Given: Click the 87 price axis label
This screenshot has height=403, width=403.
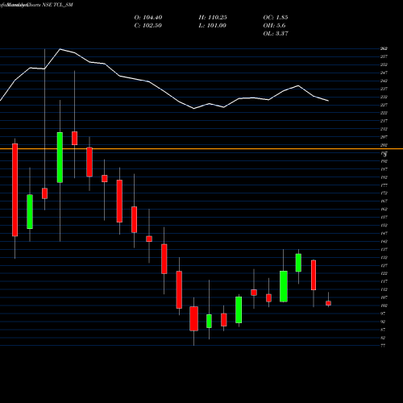Looking at the screenshot, I should pyautogui.click(x=383, y=330).
